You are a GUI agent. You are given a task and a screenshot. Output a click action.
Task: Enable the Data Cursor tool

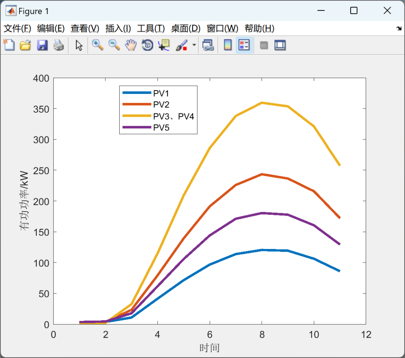point(164,45)
